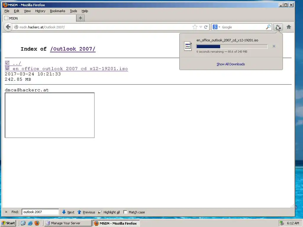Open the Tools menu

pos(73,11)
